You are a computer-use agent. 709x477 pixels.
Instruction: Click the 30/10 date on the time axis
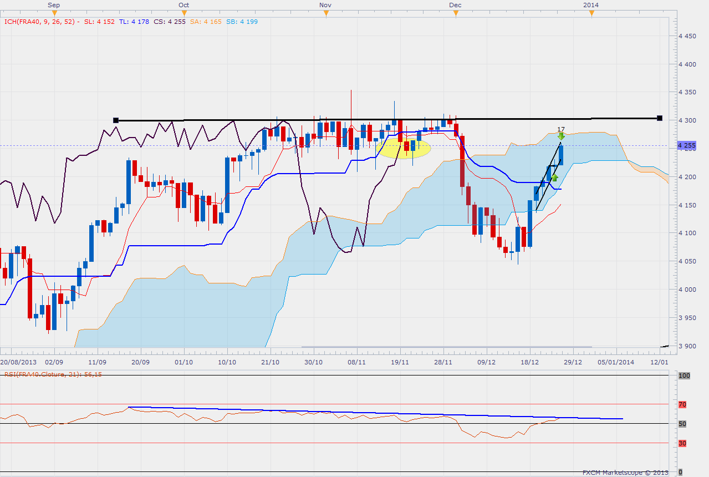coord(313,362)
